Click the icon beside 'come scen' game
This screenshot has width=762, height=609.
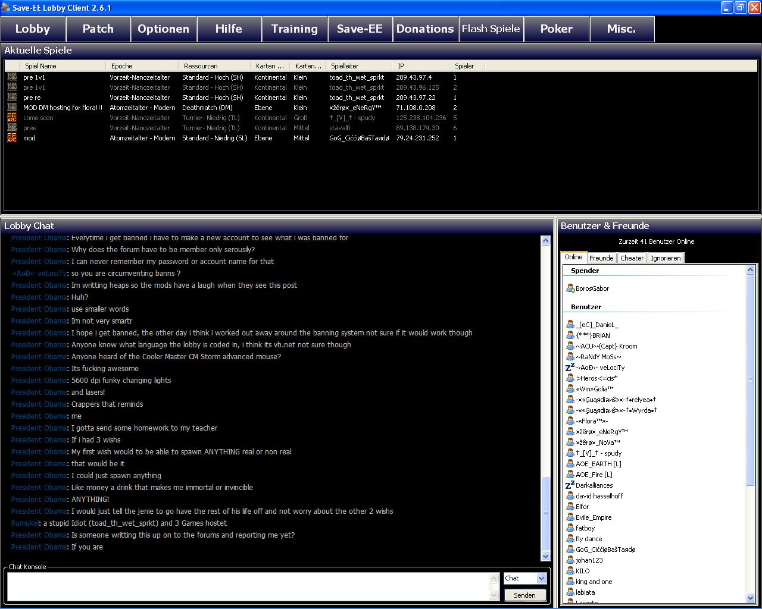click(x=12, y=118)
